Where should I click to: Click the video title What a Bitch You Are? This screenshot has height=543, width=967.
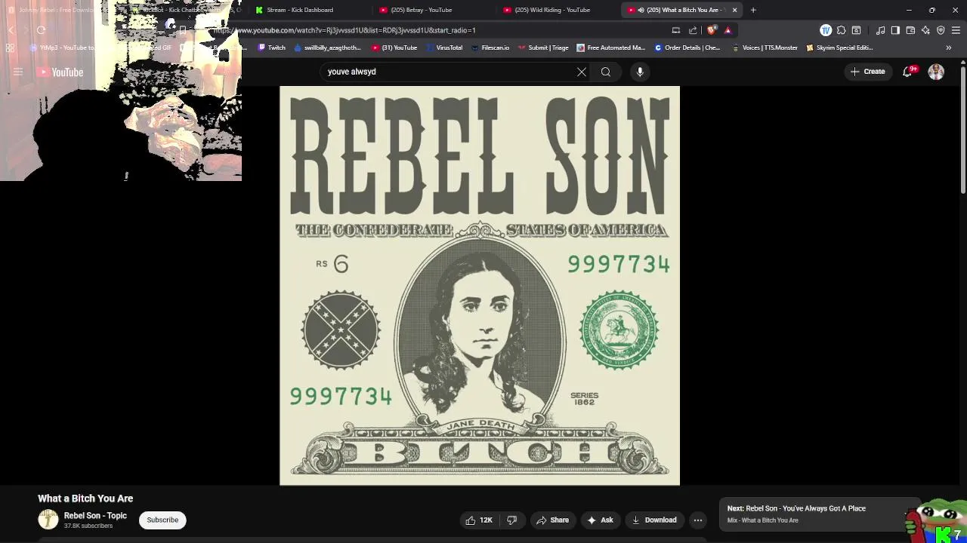pos(85,499)
